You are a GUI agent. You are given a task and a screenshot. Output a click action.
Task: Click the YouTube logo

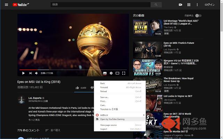click(21, 5)
